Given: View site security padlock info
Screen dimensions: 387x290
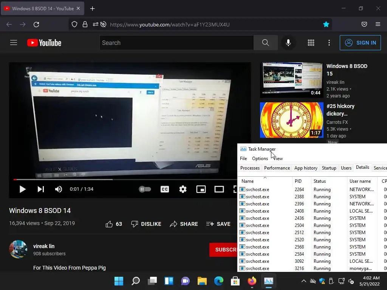Looking at the screenshot, I should [x=85, y=25].
